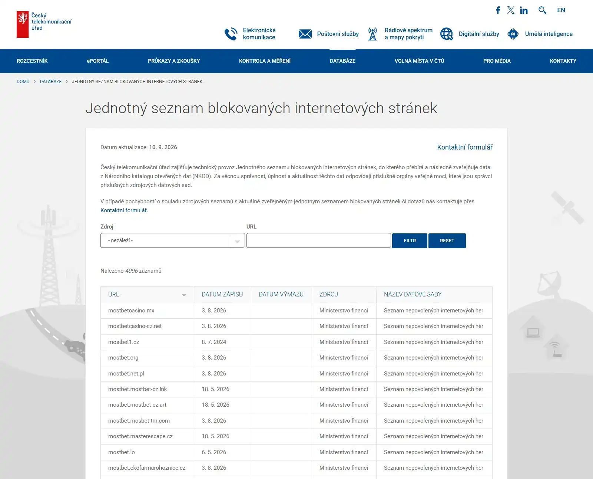The image size is (593, 479).
Task: Select the mostbet.mosbet-tm.com cell
Action: click(147, 421)
